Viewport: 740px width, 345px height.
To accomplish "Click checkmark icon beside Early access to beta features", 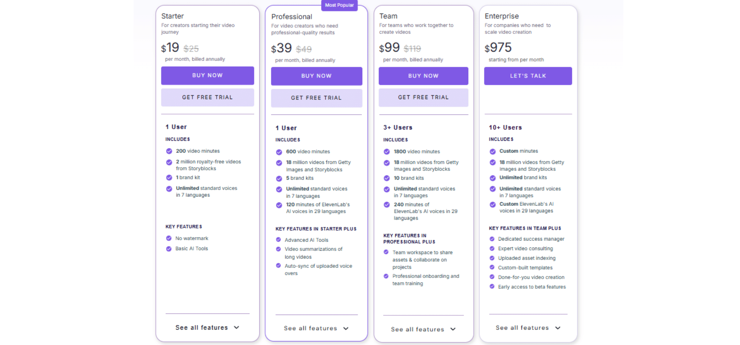I will [x=492, y=286].
